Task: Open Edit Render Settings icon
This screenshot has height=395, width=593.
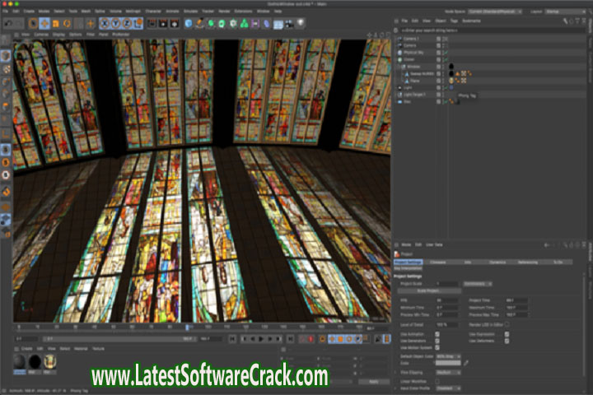Action: pyautogui.click(x=175, y=23)
